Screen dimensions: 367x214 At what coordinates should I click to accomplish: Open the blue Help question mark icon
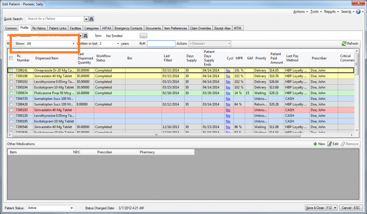[x=358, y=12]
